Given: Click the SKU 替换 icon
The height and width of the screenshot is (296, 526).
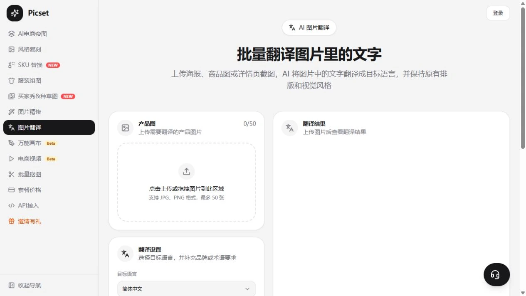Looking at the screenshot, I should [12, 65].
